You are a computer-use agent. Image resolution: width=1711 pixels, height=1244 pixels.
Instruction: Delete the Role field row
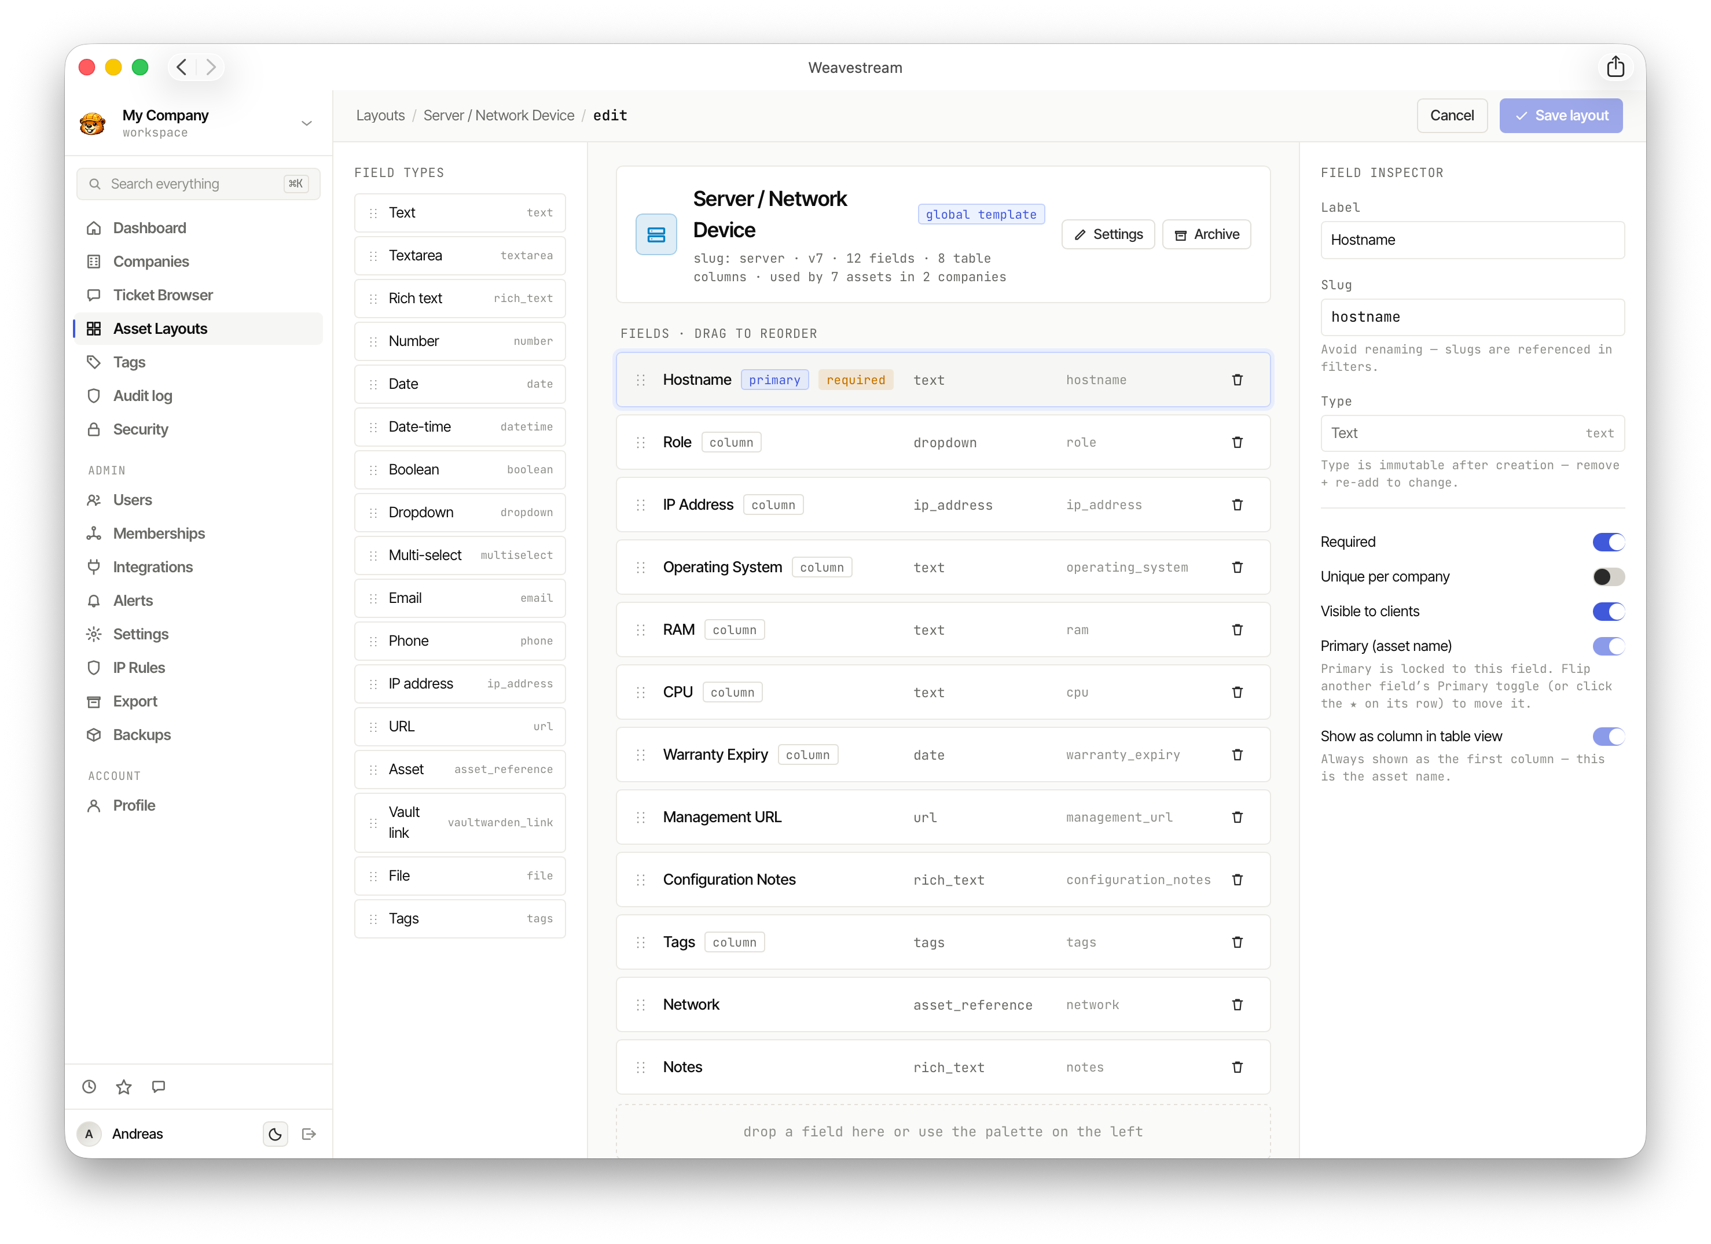[1237, 443]
